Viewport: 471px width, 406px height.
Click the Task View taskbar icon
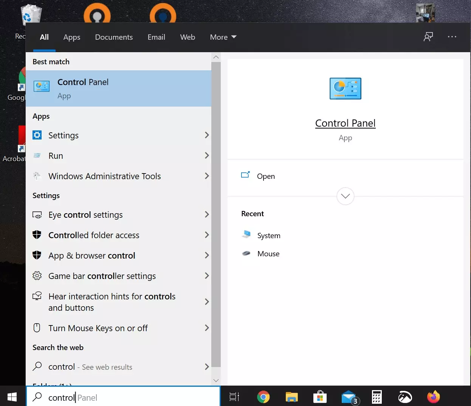(x=234, y=397)
